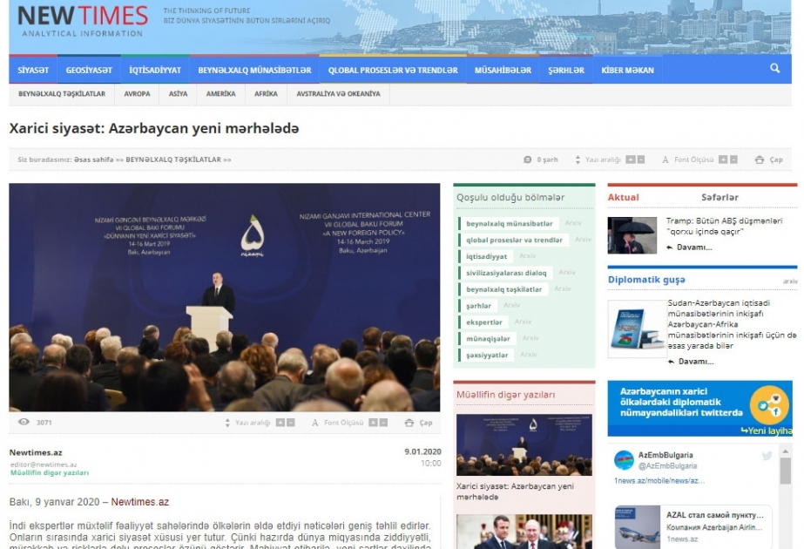Decrease line spacing with minus in the breadcrumb toolbar
The height and width of the screenshot is (549, 804).
pos(641,159)
